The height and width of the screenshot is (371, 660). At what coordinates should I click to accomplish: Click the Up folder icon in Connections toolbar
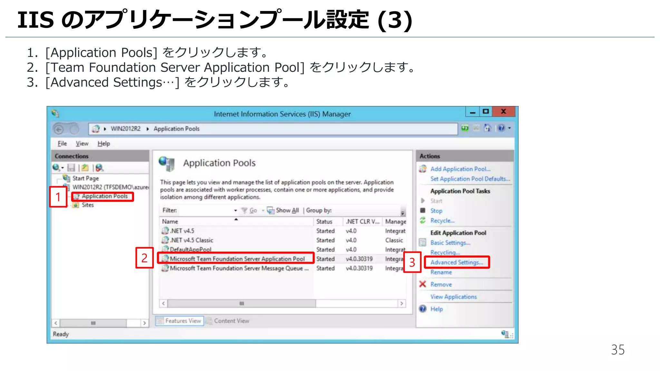85,168
